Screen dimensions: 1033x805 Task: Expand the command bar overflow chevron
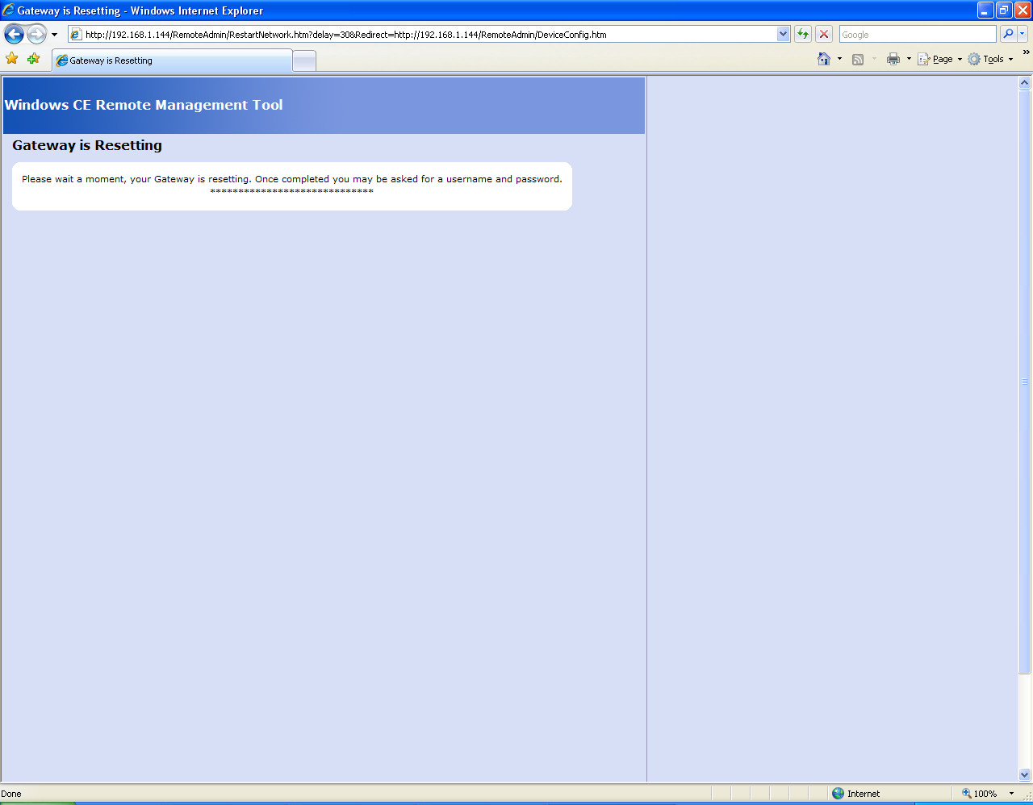pyautogui.click(x=1026, y=52)
